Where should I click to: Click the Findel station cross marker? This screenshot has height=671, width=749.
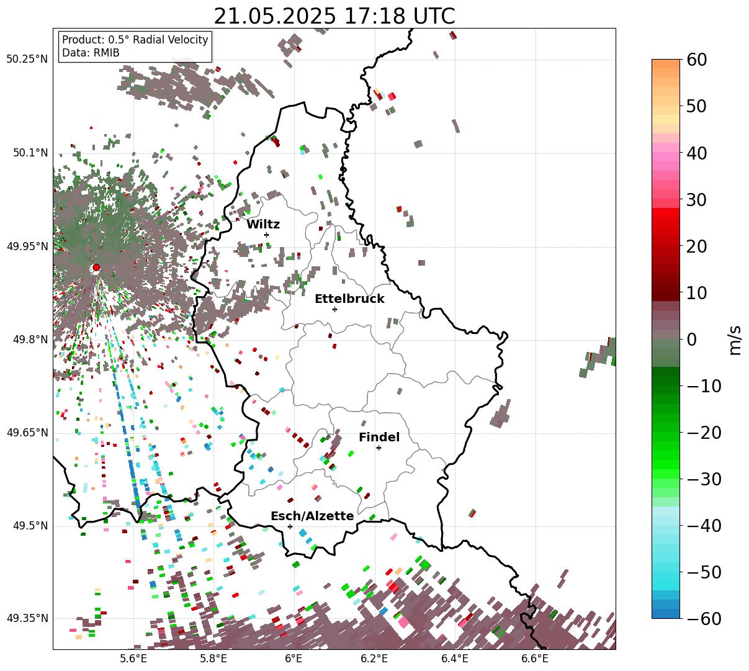point(379,448)
